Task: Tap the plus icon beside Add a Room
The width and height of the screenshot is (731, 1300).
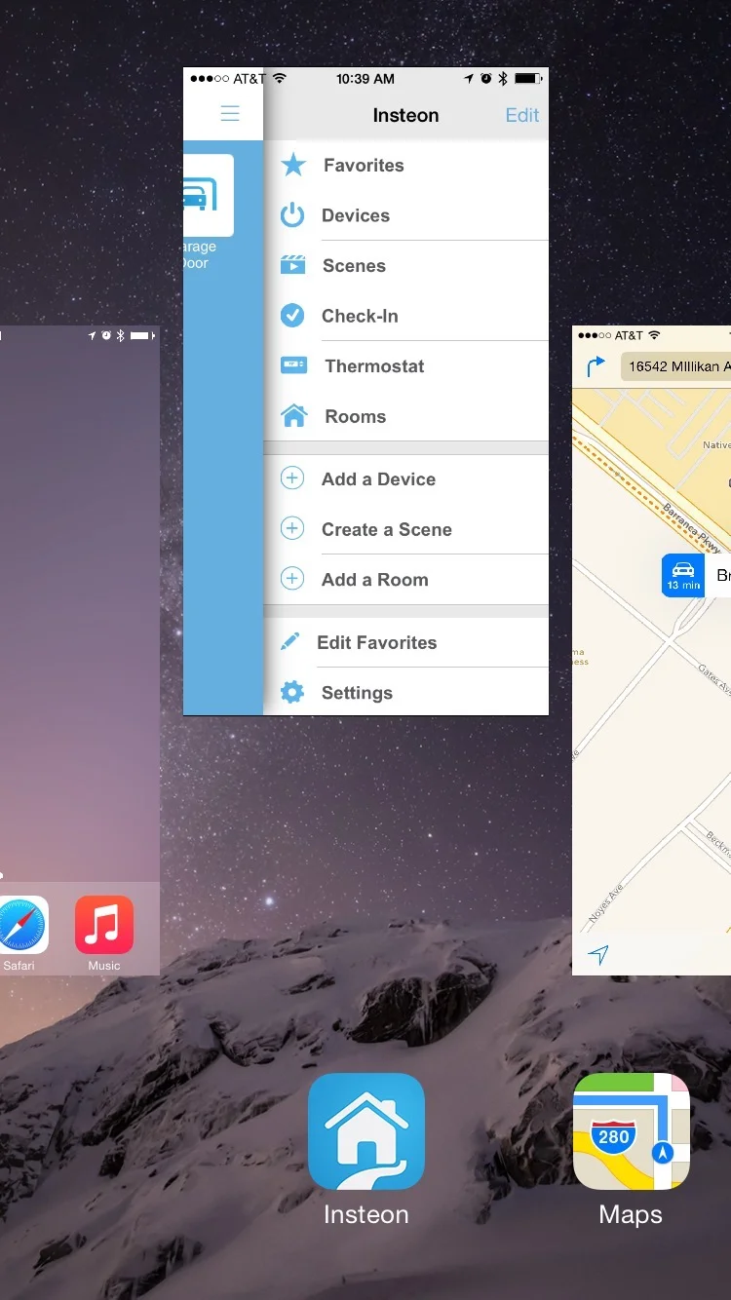Action: 292,579
